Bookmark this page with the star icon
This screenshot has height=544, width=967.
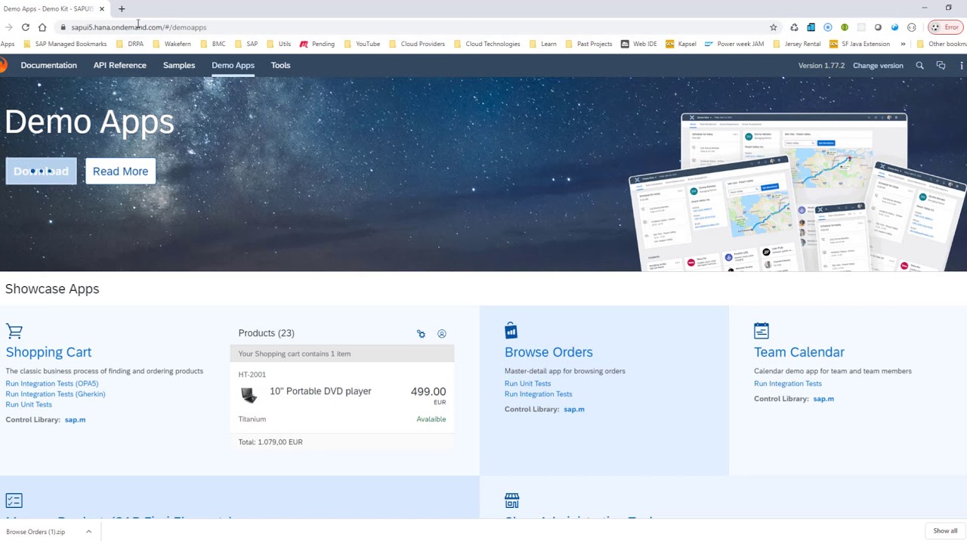pos(774,27)
